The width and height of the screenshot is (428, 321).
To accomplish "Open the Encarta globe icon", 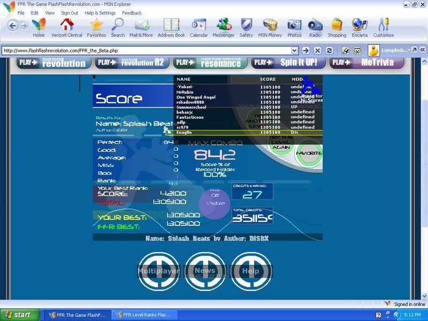I will (x=360, y=26).
